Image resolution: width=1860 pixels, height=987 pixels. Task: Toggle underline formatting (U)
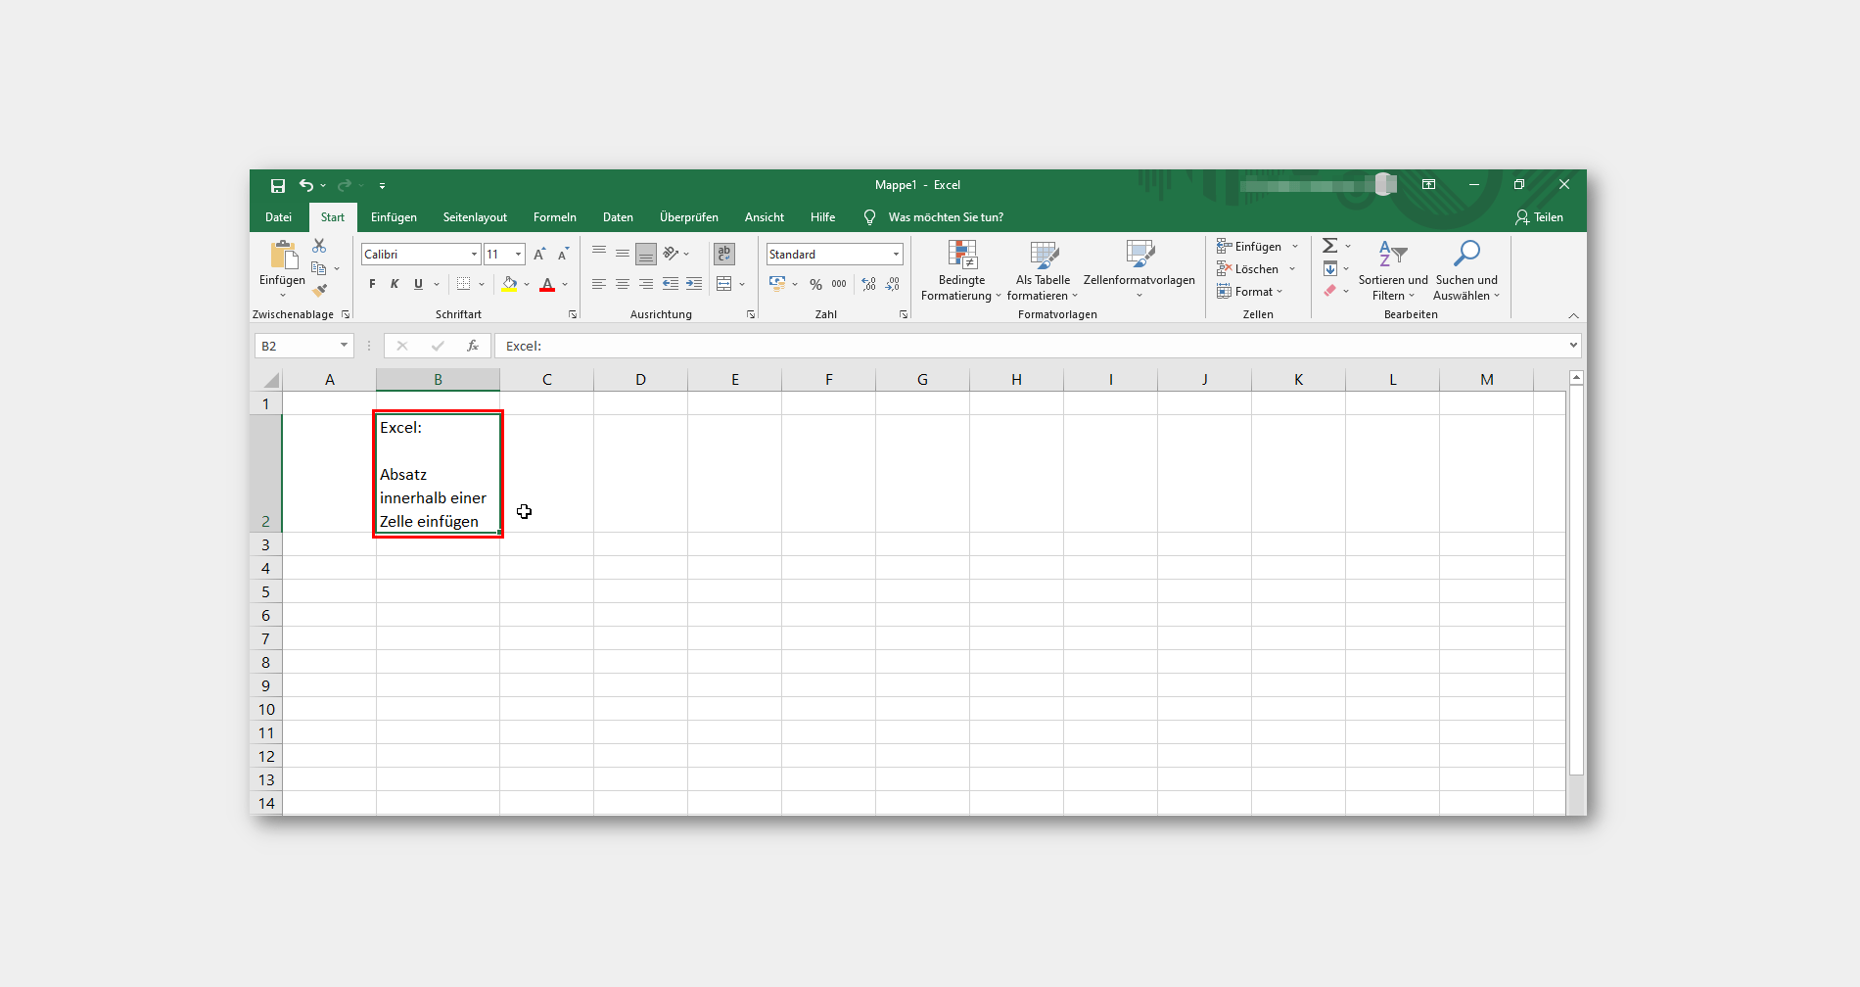coord(418,284)
